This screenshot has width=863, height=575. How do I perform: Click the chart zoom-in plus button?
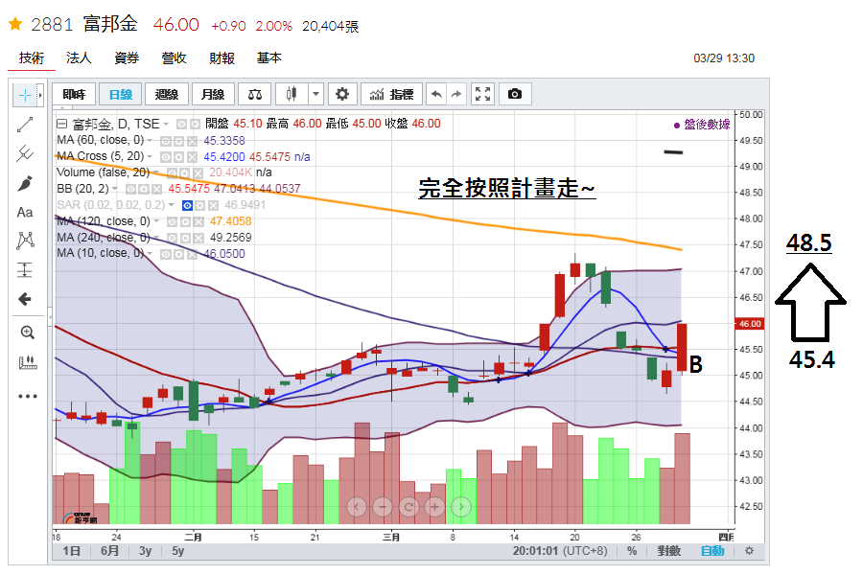434,507
